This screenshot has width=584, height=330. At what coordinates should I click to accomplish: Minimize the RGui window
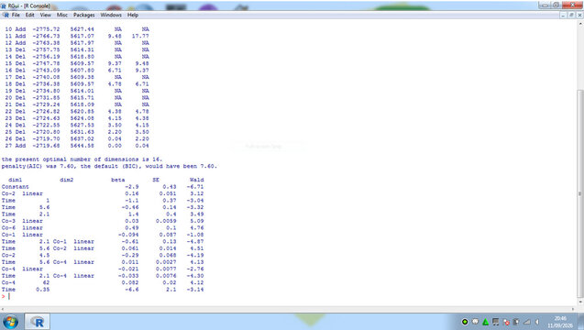coord(545,5)
